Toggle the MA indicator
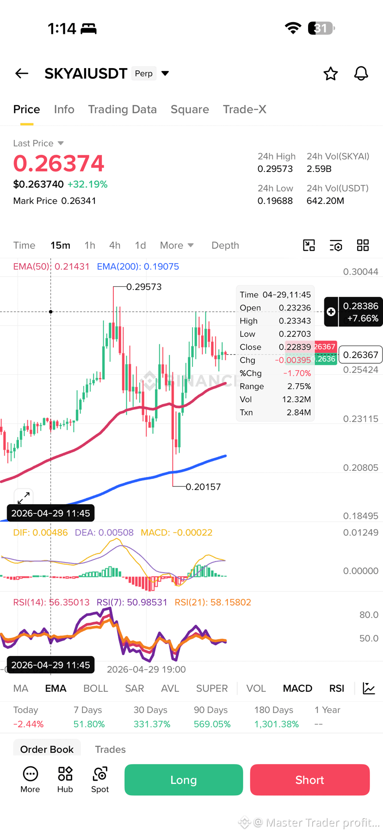The height and width of the screenshot is (834, 383). pos(21,689)
